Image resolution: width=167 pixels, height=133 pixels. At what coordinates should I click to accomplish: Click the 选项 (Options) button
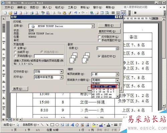pos(20,89)
